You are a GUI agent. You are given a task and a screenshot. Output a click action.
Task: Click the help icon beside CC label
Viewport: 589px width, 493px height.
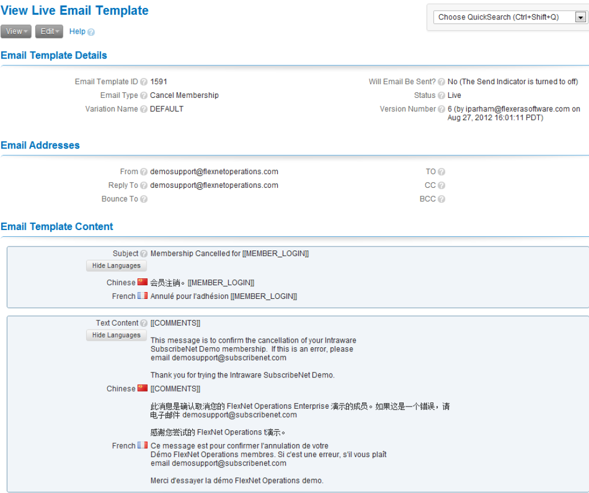point(441,186)
